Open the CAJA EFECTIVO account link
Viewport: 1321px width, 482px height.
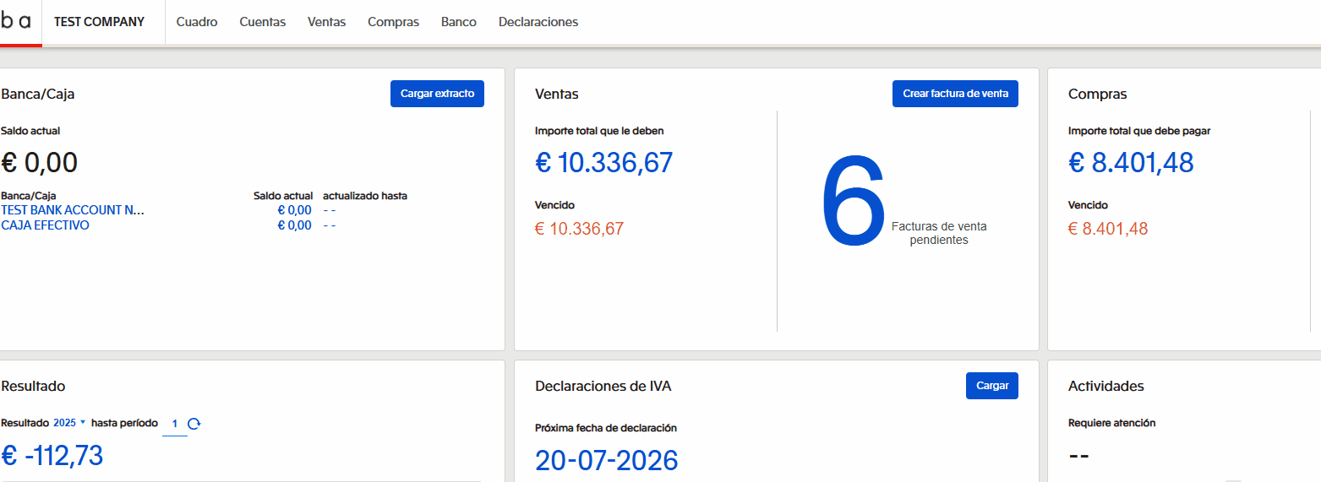pyautogui.click(x=45, y=225)
